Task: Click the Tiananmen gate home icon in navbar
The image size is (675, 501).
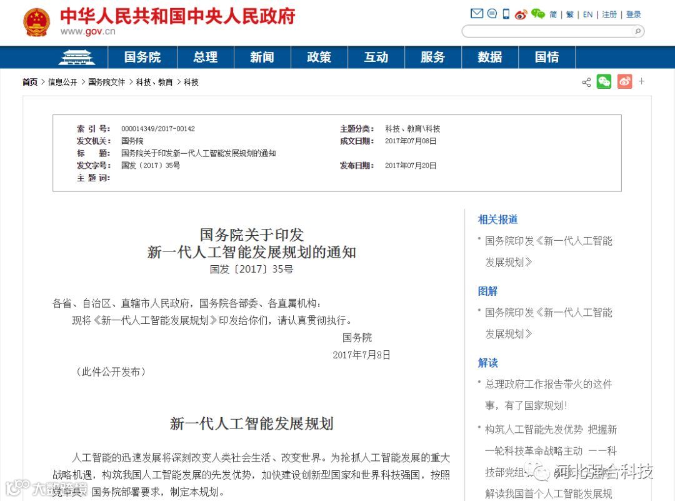Action: [77, 58]
